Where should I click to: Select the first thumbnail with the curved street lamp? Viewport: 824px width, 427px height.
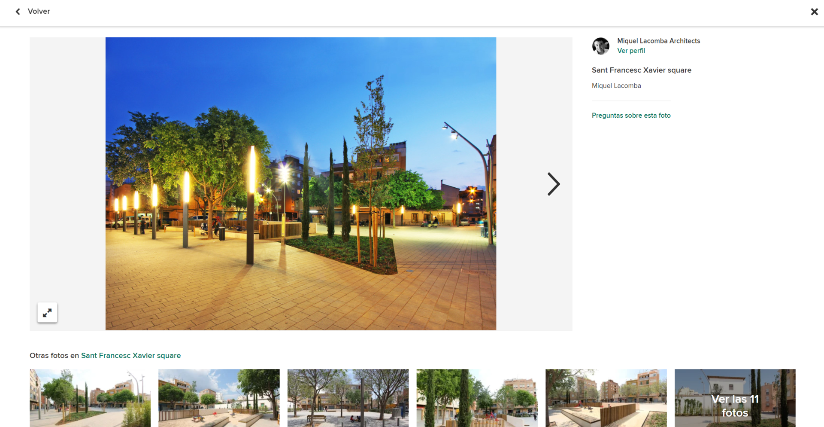pos(90,398)
